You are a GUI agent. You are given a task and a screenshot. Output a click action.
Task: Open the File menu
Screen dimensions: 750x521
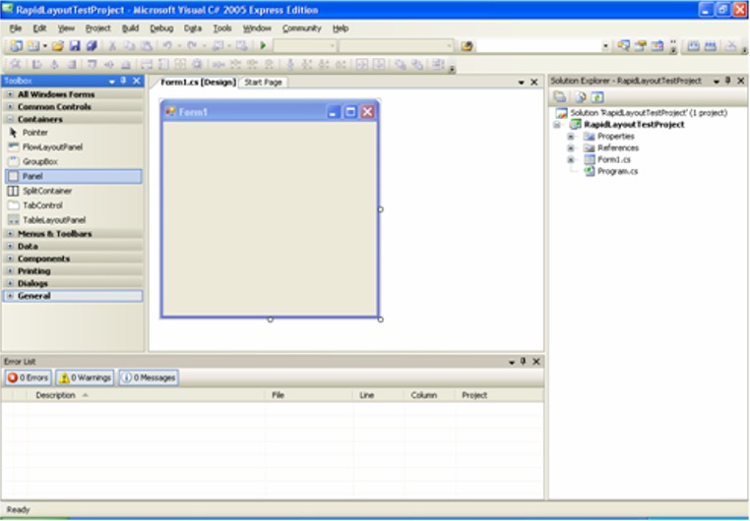pos(16,29)
